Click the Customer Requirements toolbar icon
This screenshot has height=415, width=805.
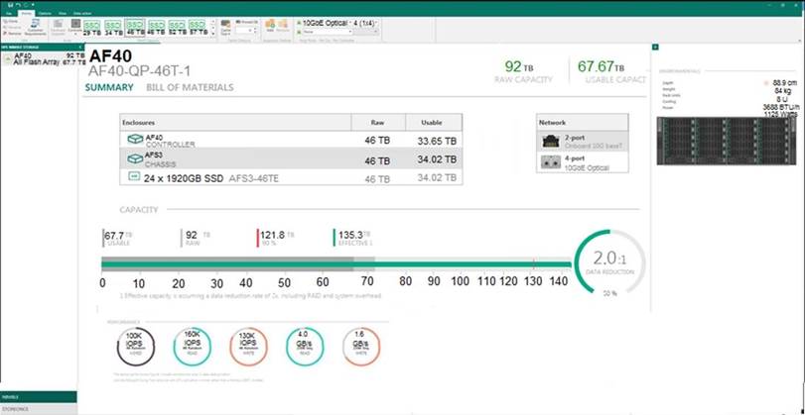tap(35, 28)
